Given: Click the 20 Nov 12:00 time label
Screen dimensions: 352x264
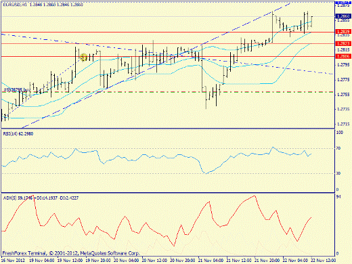Looking at the screenshot, I should click(x=154, y=260).
